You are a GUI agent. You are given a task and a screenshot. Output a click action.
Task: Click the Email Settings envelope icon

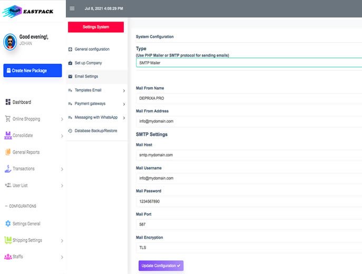click(x=71, y=77)
